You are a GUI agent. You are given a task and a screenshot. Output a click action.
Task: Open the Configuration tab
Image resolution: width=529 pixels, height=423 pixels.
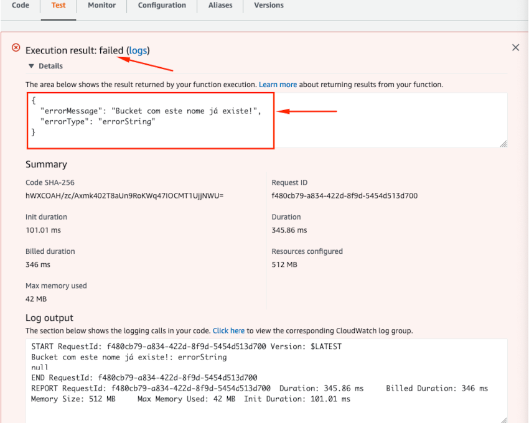coord(162,6)
